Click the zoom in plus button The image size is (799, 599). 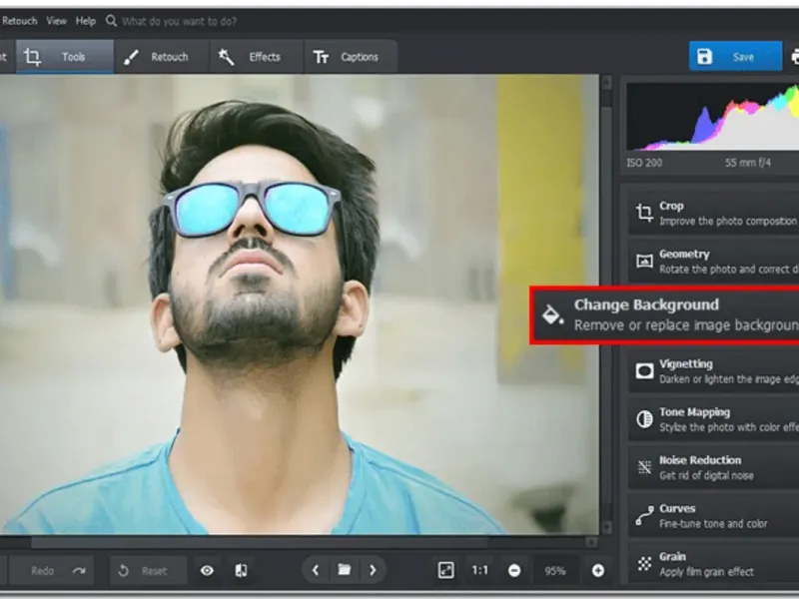[x=597, y=570]
